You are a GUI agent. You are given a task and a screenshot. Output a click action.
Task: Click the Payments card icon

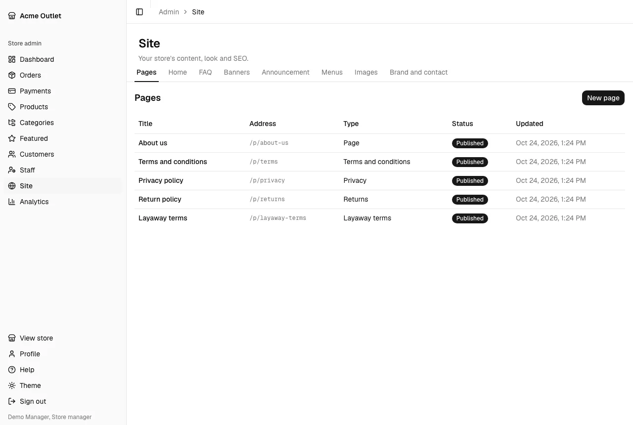12,91
